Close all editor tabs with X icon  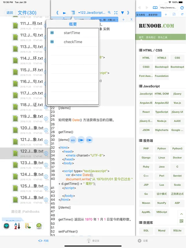point(131,19)
